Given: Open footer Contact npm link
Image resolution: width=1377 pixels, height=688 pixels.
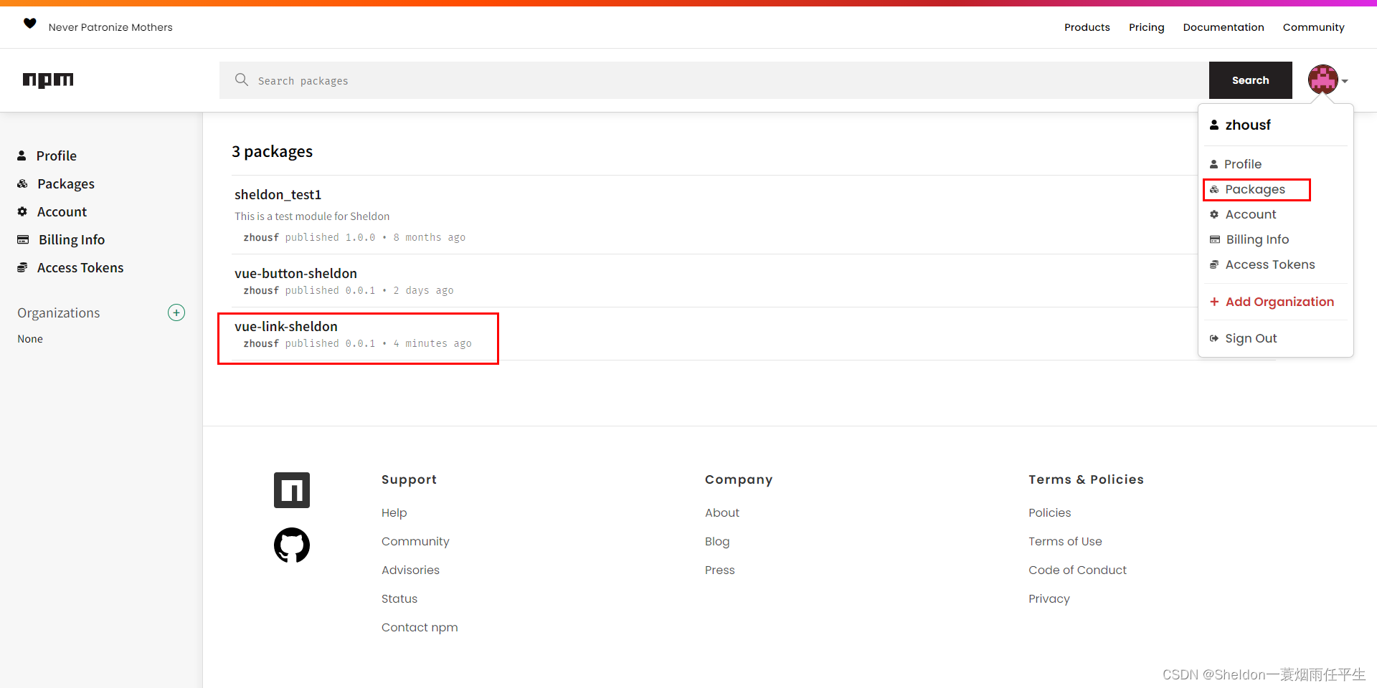Looking at the screenshot, I should pos(420,627).
